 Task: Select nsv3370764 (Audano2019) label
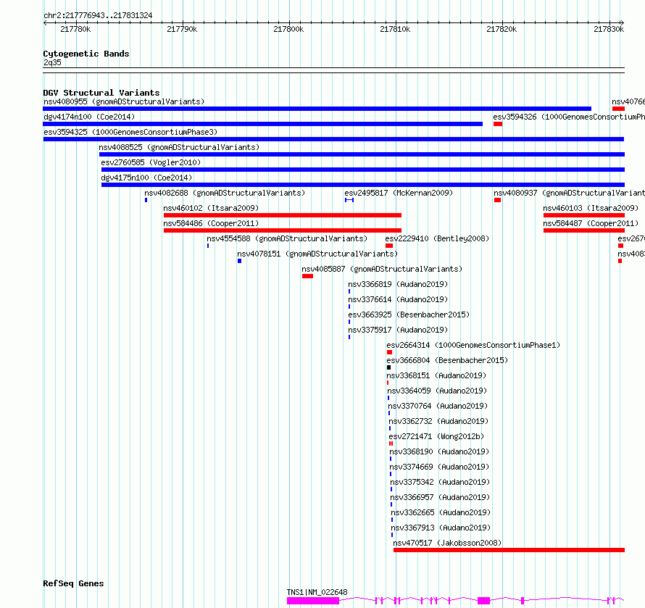[x=438, y=406]
